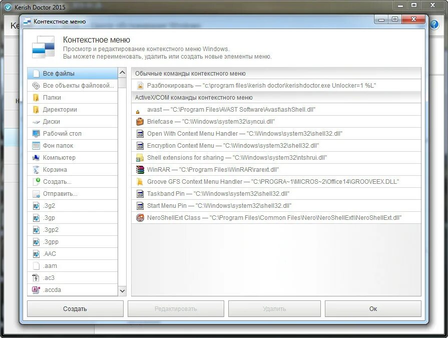
Task: Click the Kerish Doctor help question-mark icon
Action: (434, 25)
